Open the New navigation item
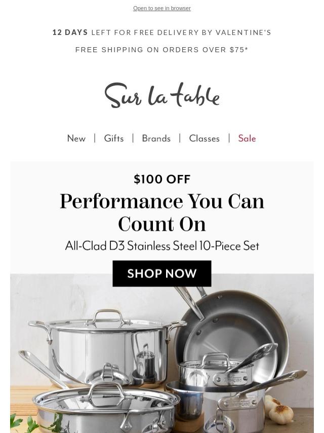Screen dimensions: 324x433 pyautogui.click(x=76, y=138)
